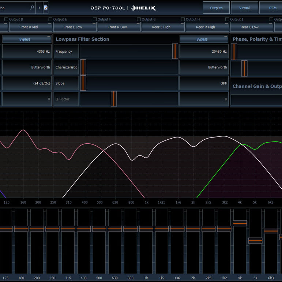This screenshot has width=282, height=282.
Task: Open the Virtual tab
Action: coord(244,8)
